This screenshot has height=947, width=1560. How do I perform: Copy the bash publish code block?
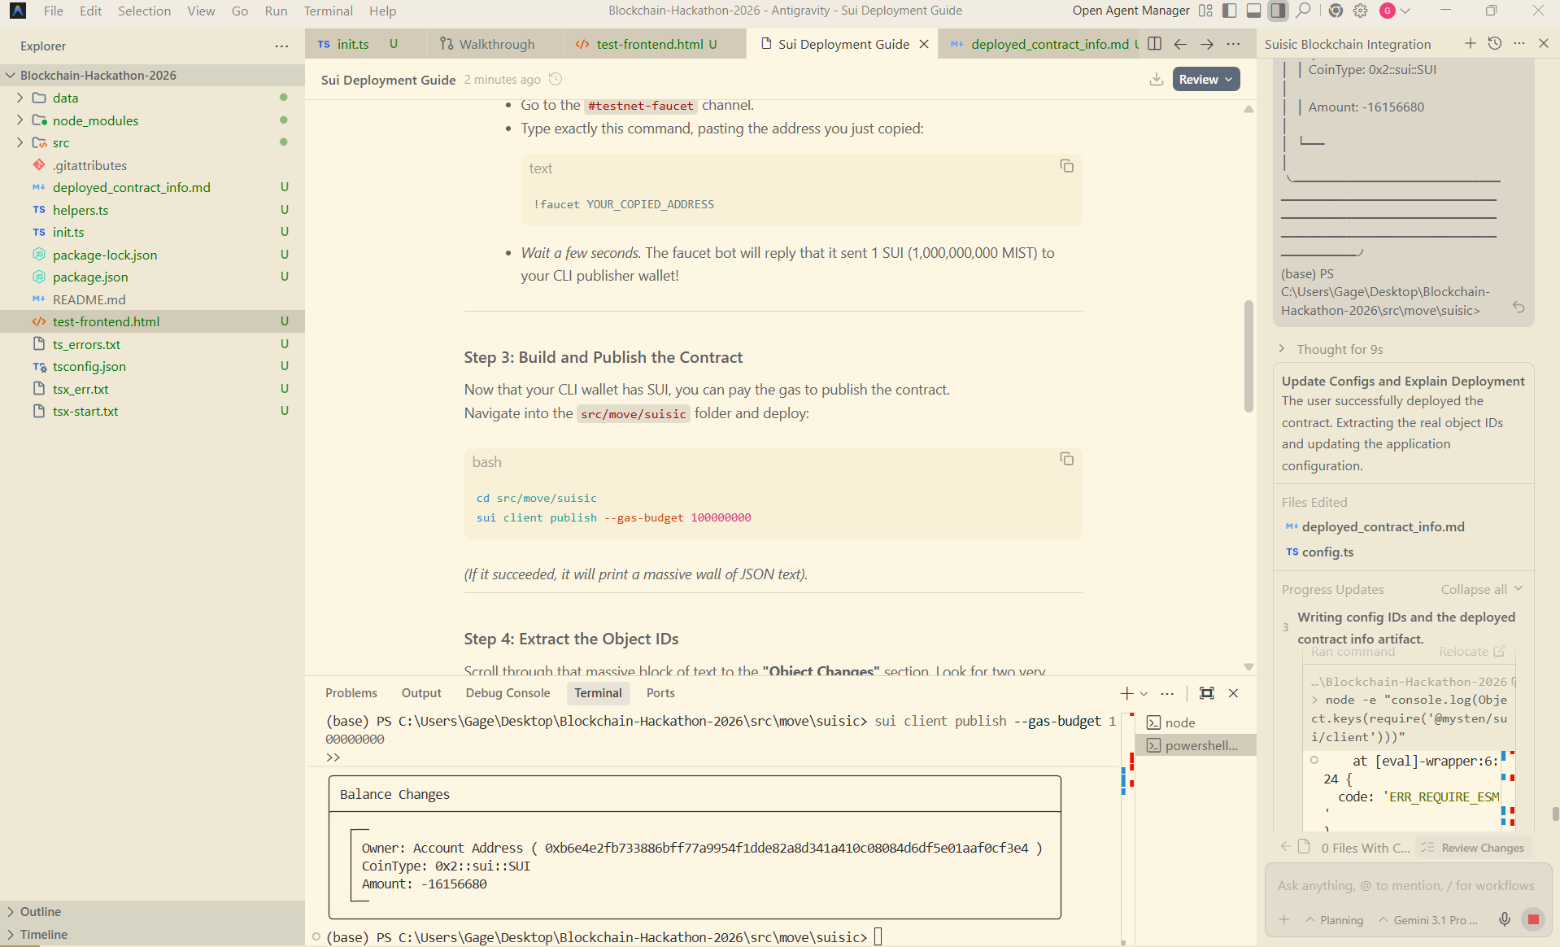(x=1067, y=459)
